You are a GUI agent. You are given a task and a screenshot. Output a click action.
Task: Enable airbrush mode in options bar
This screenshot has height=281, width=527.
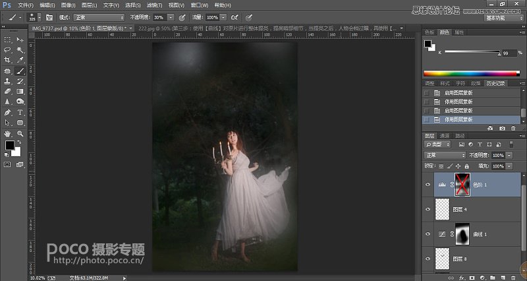235,18
